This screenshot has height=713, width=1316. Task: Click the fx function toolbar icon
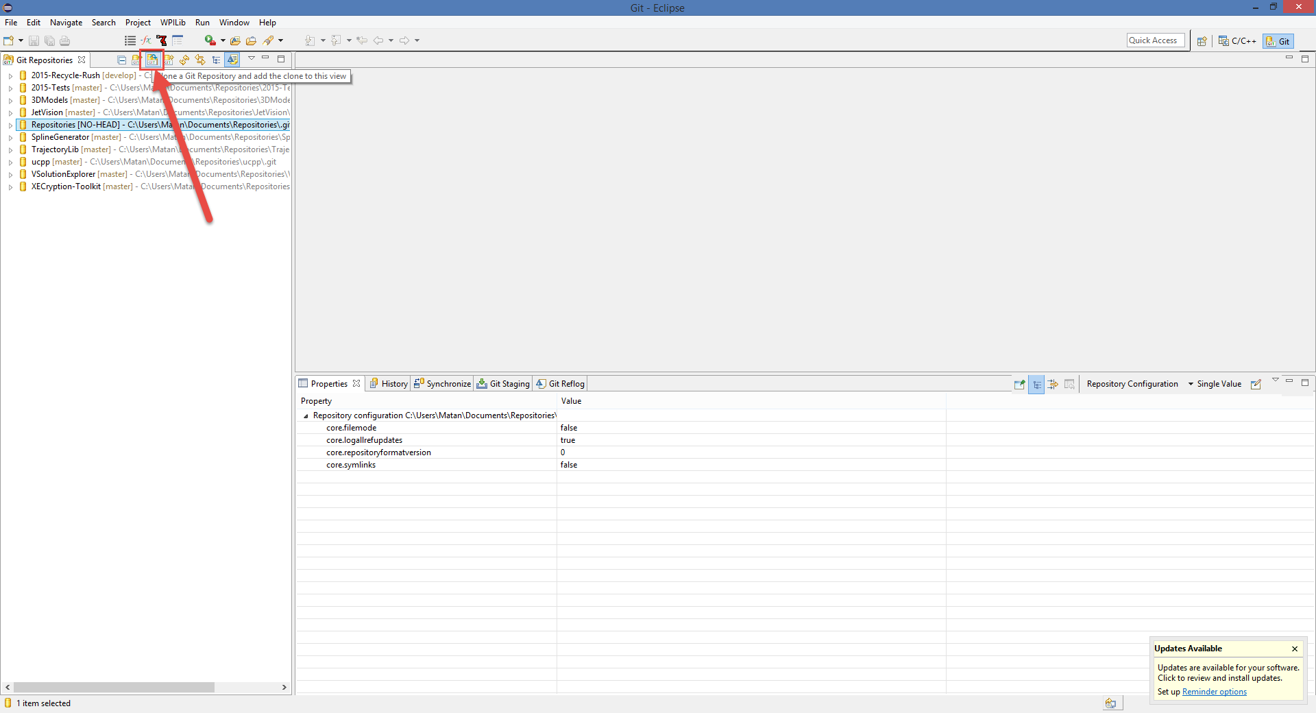click(146, 40)
